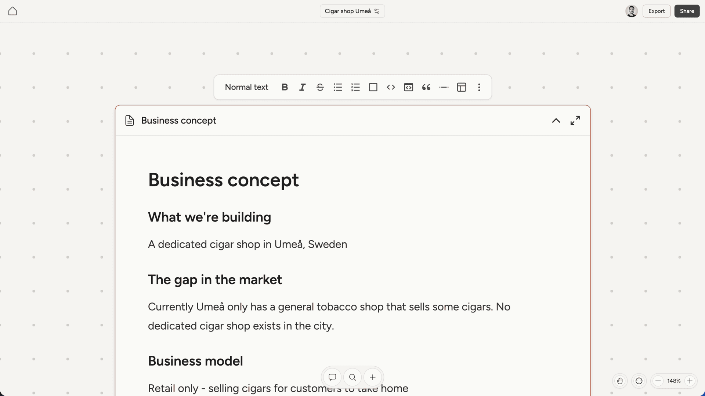Insert a code block
This screenshot has width=705, height=396.
click(408, 87)
